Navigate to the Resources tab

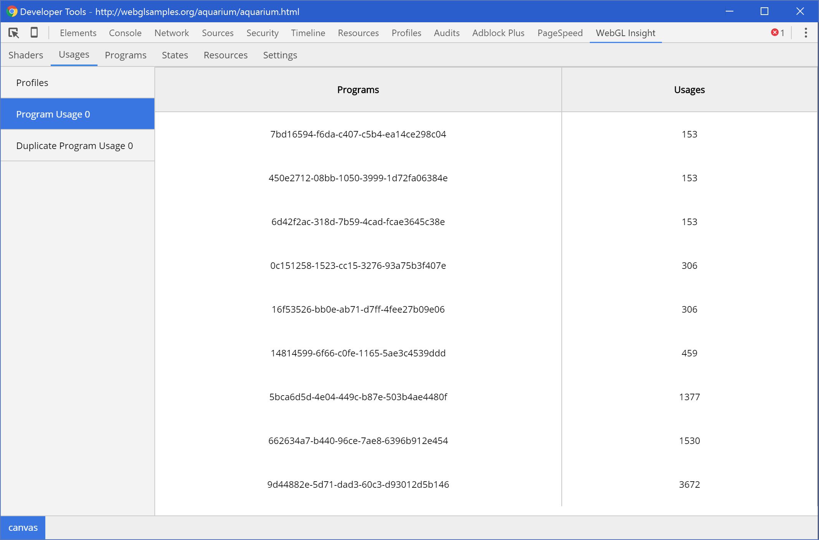pos(226,54)
